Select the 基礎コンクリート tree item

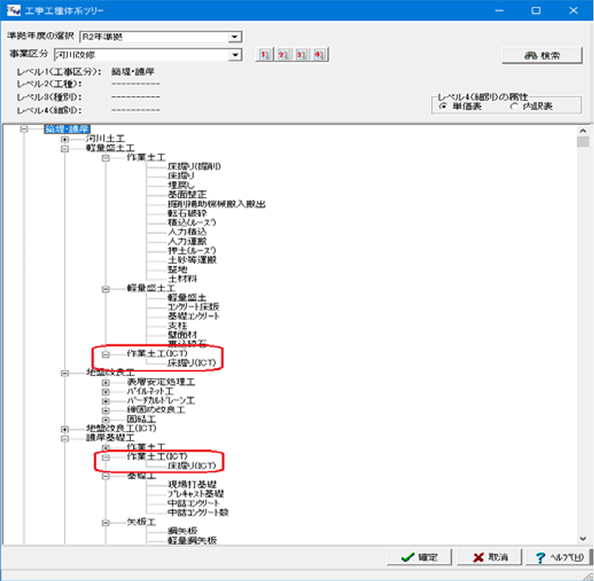coord(194,316)
